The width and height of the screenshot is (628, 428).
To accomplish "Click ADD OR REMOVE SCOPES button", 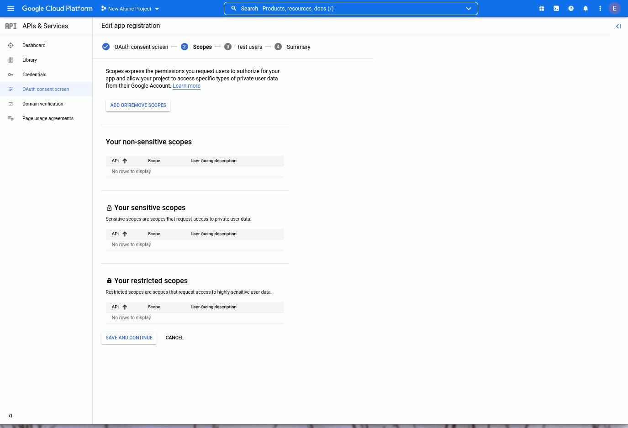I will point(138,105).
